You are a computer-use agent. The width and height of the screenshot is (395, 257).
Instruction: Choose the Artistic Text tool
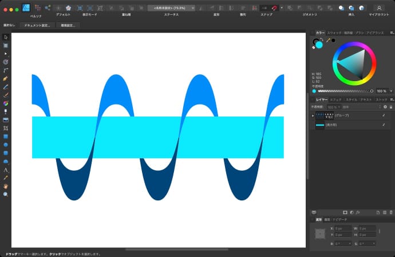6,170
